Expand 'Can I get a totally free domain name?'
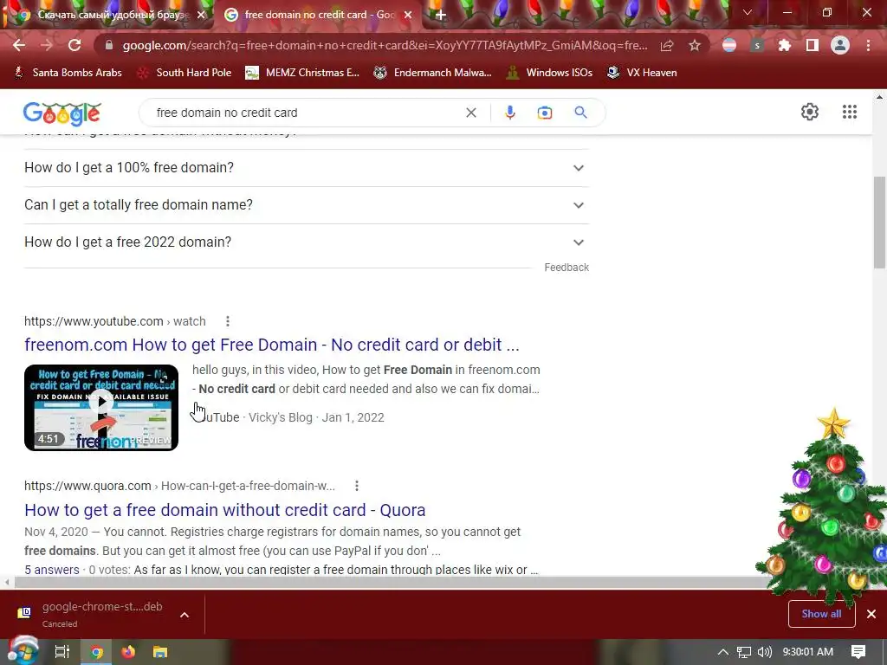The image size is (887, 665). coord(307,205)
